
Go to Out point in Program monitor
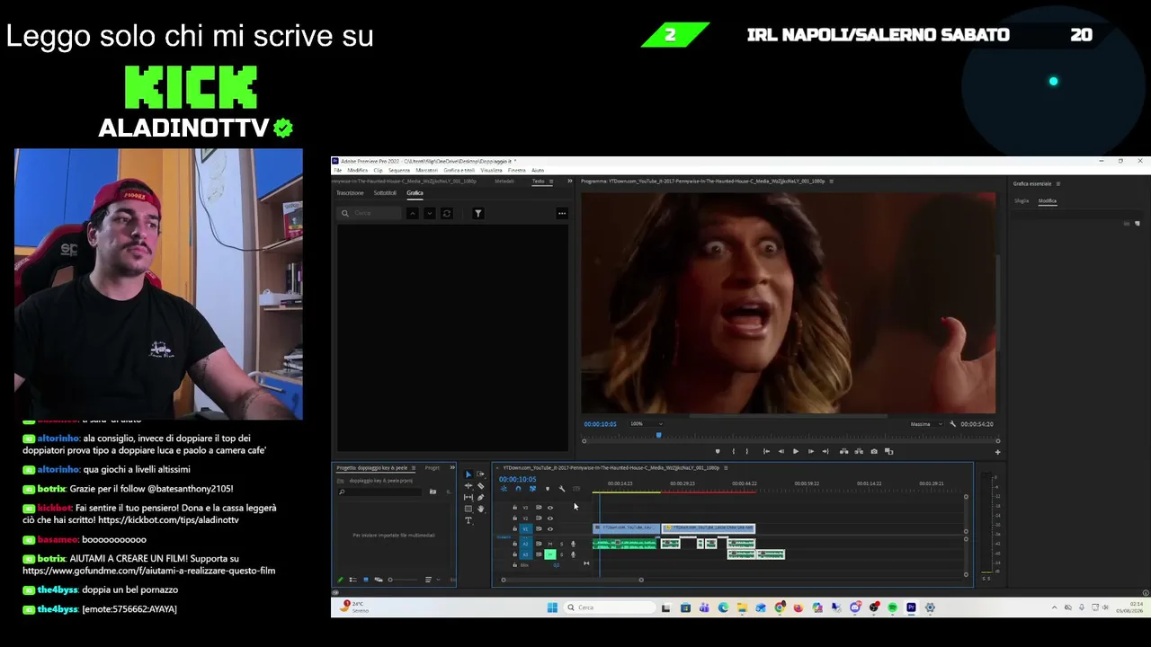[x=825, y=451]
